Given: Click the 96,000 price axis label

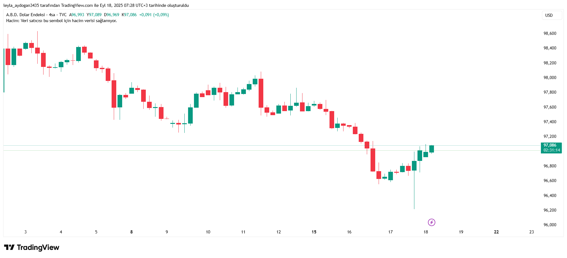Looking at the screenshot, I should point(550,225).
